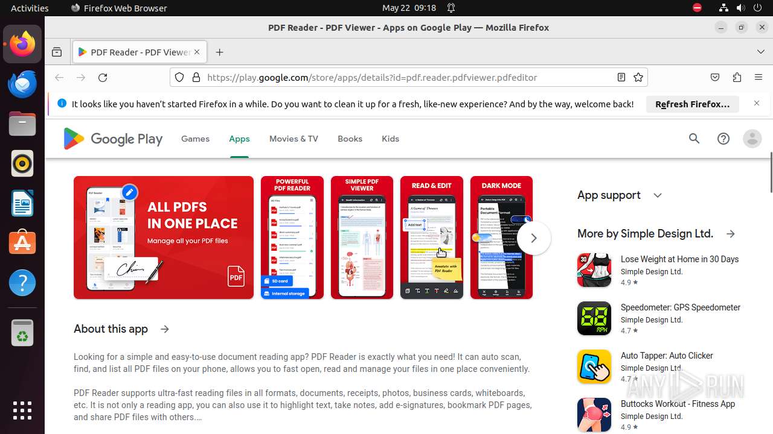Open Firefox View recent browsing

point(57,52)
